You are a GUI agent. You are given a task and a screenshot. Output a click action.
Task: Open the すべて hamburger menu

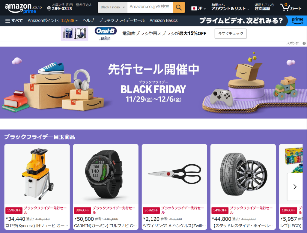pyautogui.click(x=14, y=21)
